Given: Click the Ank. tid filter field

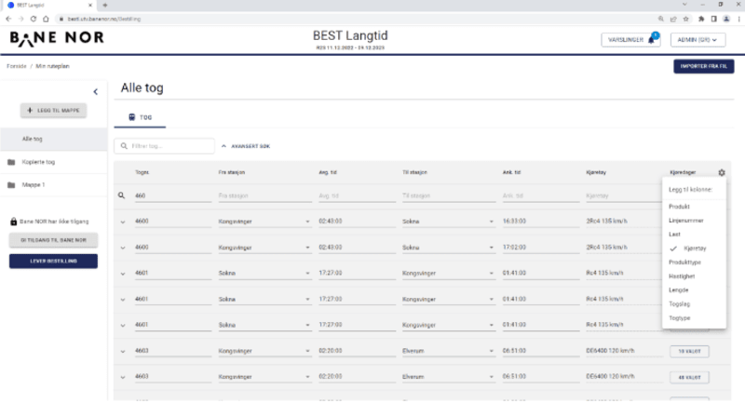Looking at the screenshot, I should pyautogui.click(x=541, y=195).
